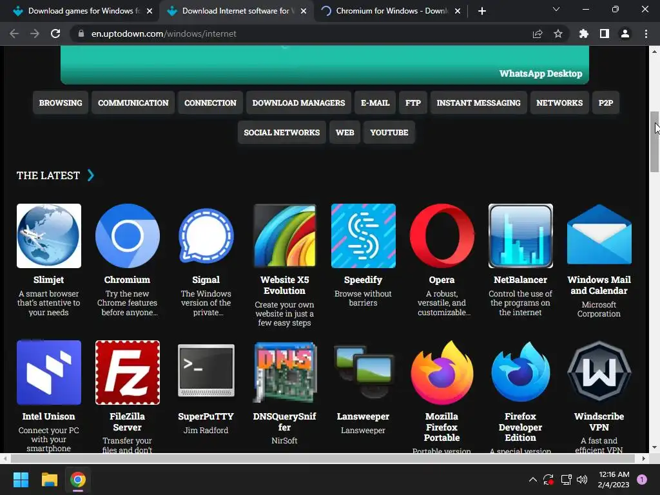Select the Download Managers category

(x=298, y=102)
